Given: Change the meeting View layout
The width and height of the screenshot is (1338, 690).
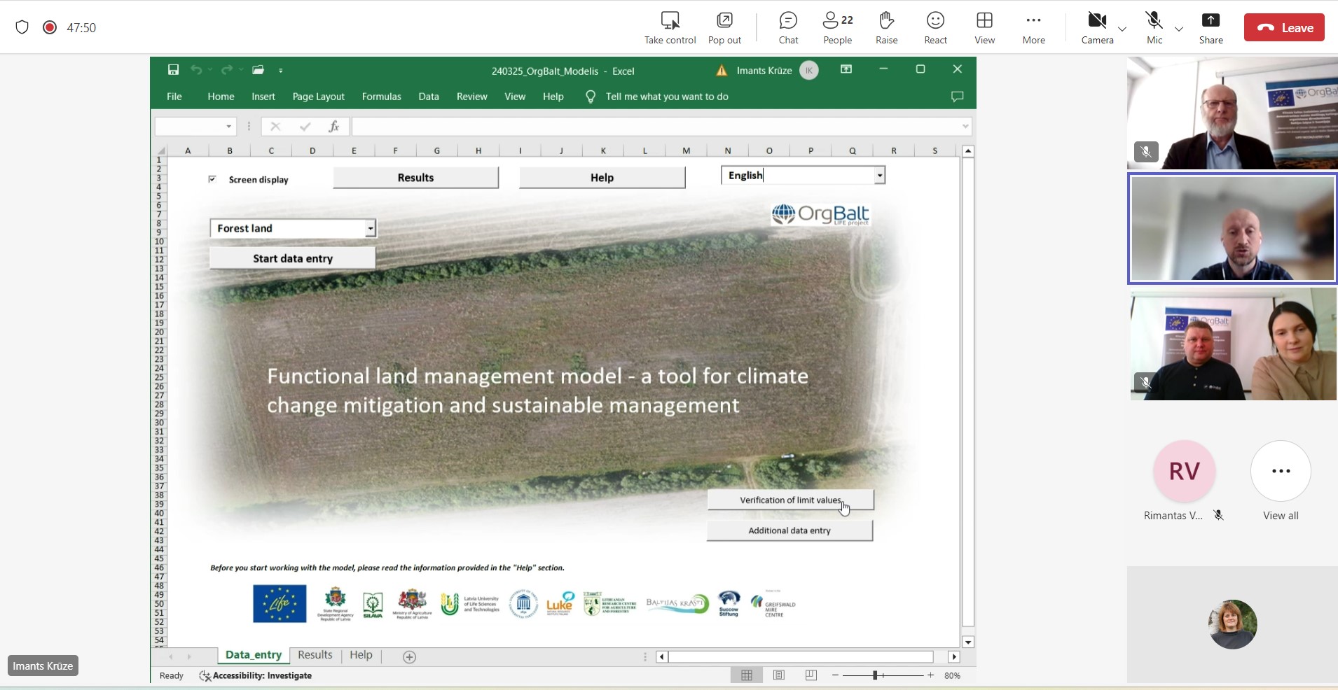Looking at the screenshot, I should pos(984,28).
